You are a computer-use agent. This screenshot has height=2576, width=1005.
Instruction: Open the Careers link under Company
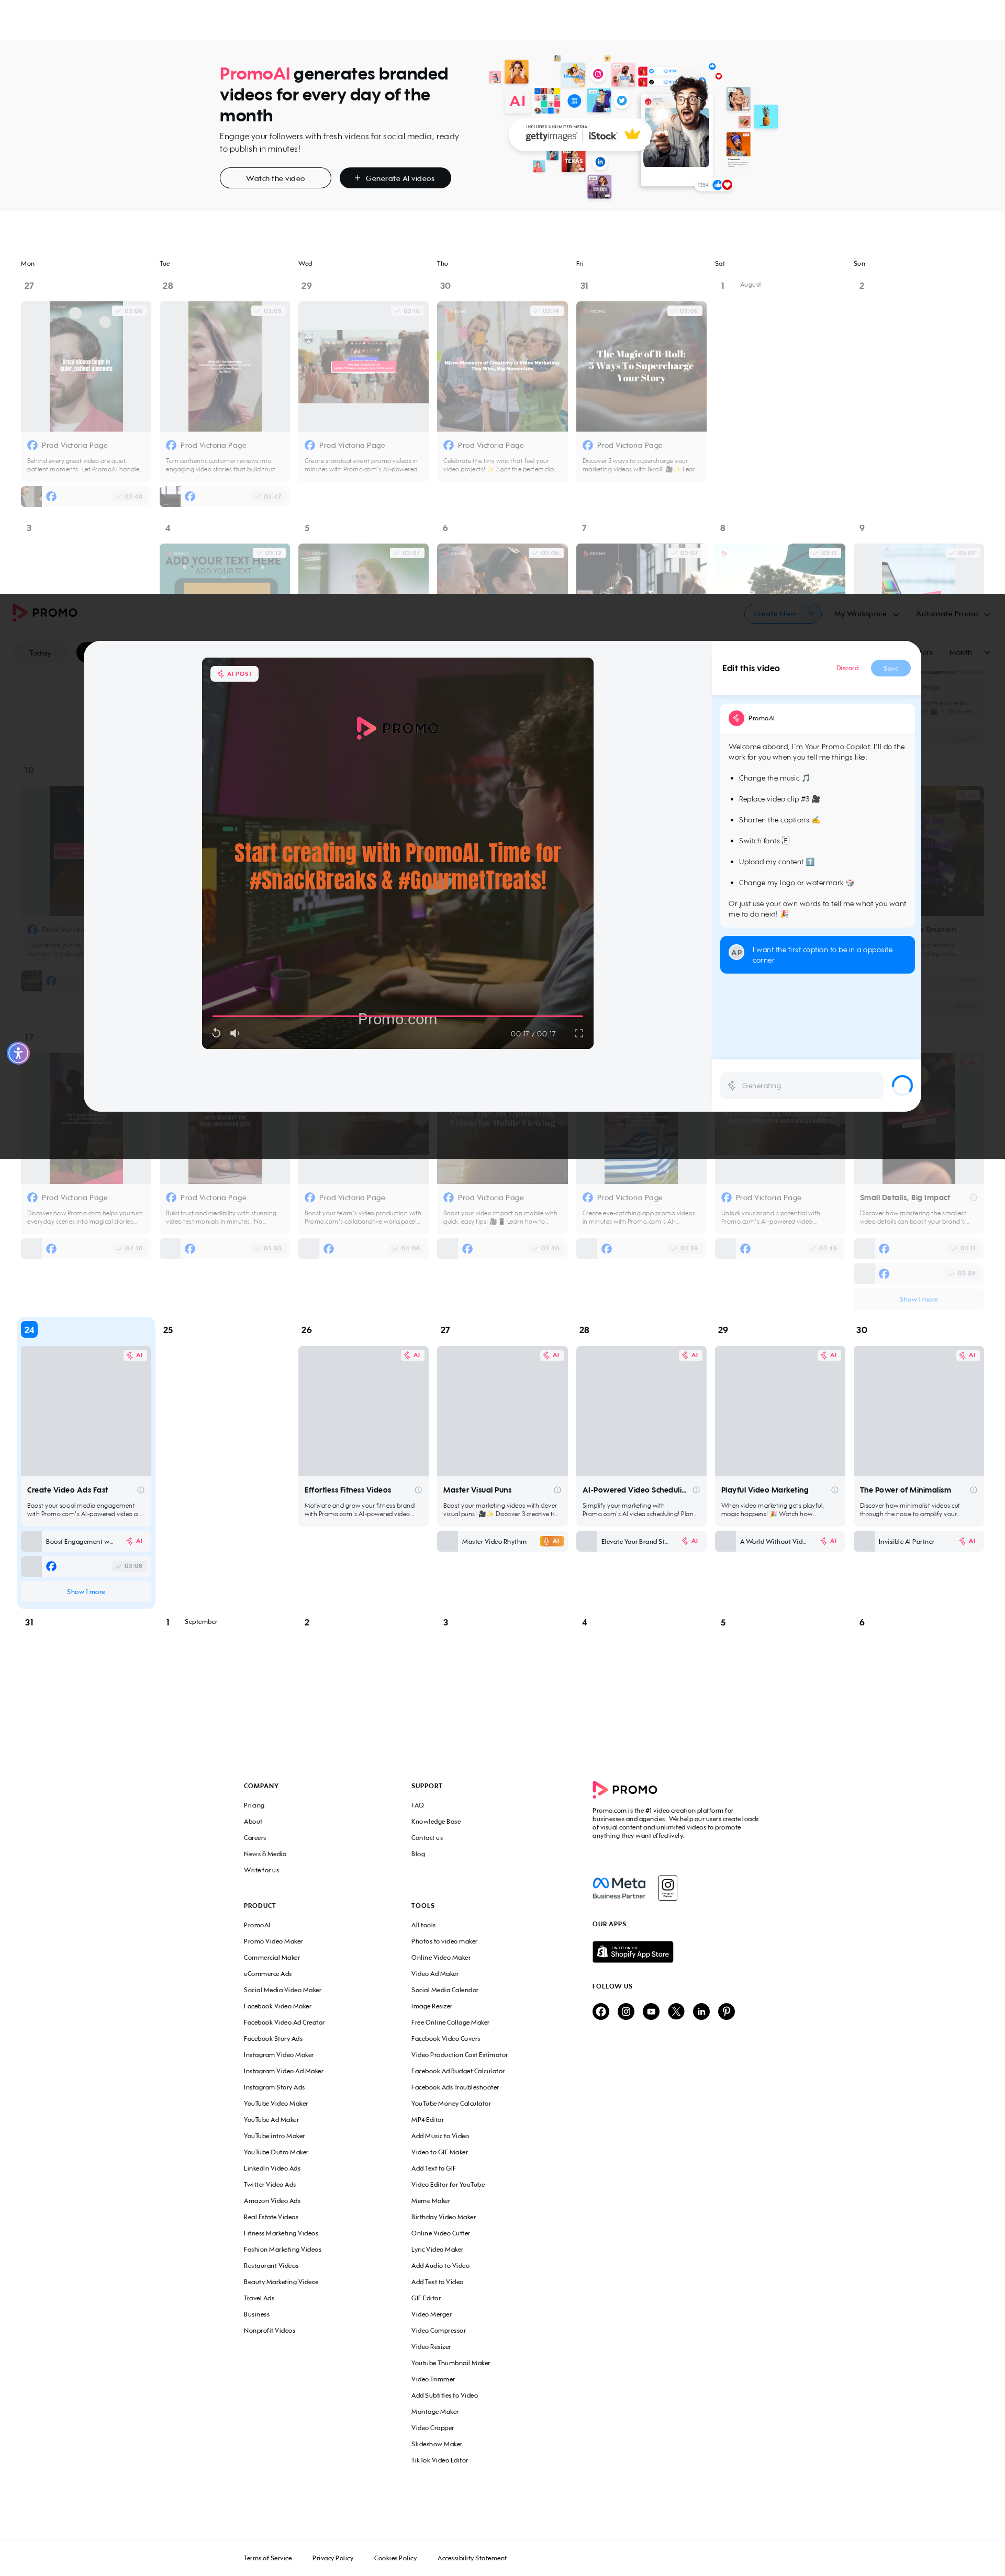tap(254, 1837)
